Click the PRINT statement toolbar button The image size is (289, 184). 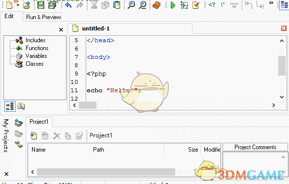[234, 5]
